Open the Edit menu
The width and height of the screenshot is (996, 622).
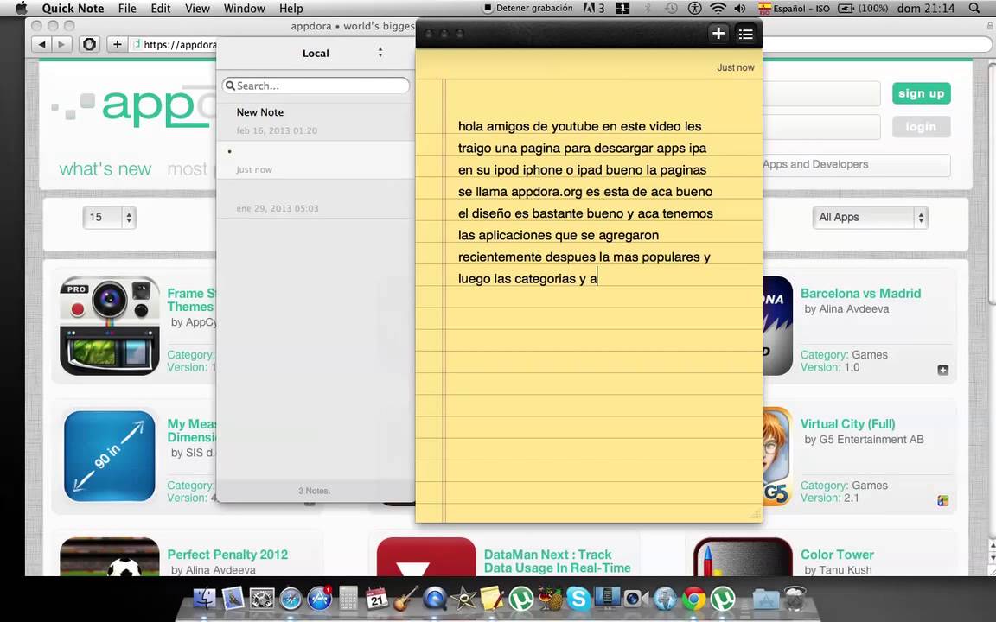(161, 9)
